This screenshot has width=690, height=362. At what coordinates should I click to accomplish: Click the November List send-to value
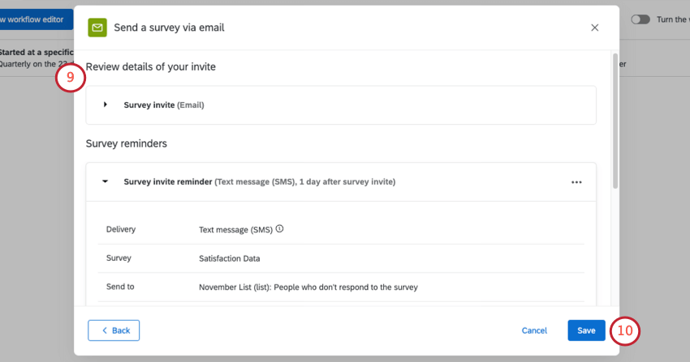[308, 287]
